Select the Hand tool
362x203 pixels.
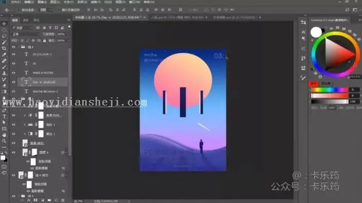pos(4,135)
